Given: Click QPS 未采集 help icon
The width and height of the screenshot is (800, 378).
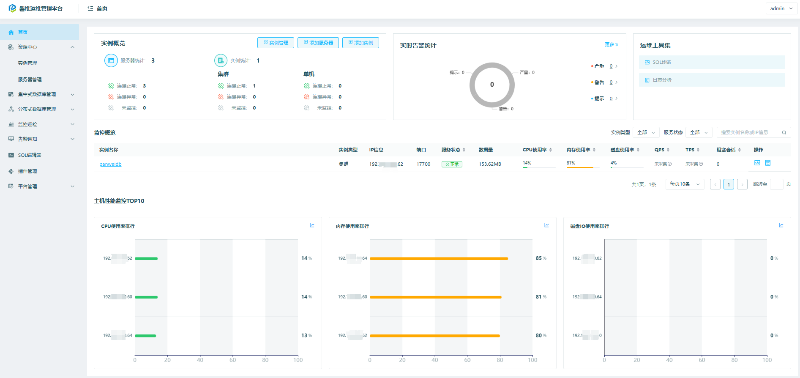Looking at the screenshot, I should pyautogui.click(x=669, y=164).
